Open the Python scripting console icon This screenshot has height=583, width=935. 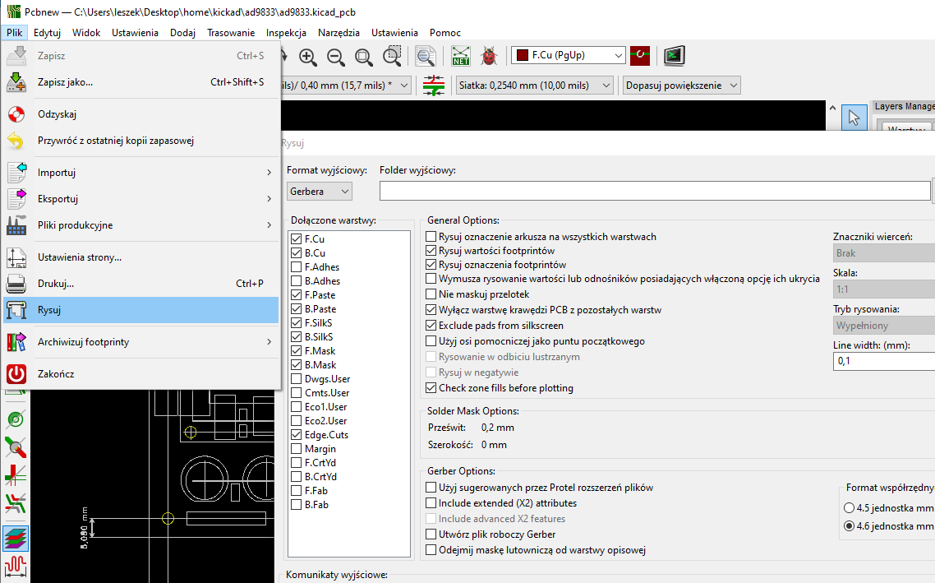(675, 56)
